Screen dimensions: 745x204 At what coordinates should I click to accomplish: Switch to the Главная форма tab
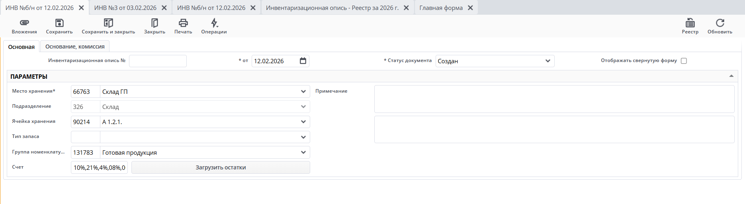tap(441, 8)
